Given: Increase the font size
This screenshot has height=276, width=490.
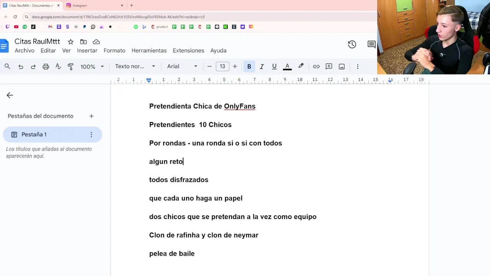Looking at the screenshot, I should pyautogui.click(x=235, y=66).
